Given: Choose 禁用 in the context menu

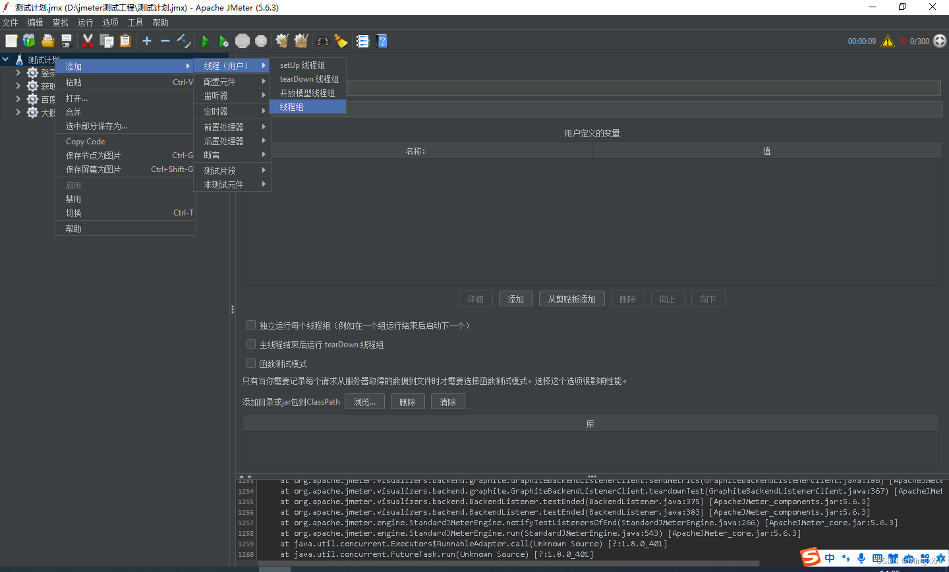Looking at the screenshot, I should (x=125, y=199).
